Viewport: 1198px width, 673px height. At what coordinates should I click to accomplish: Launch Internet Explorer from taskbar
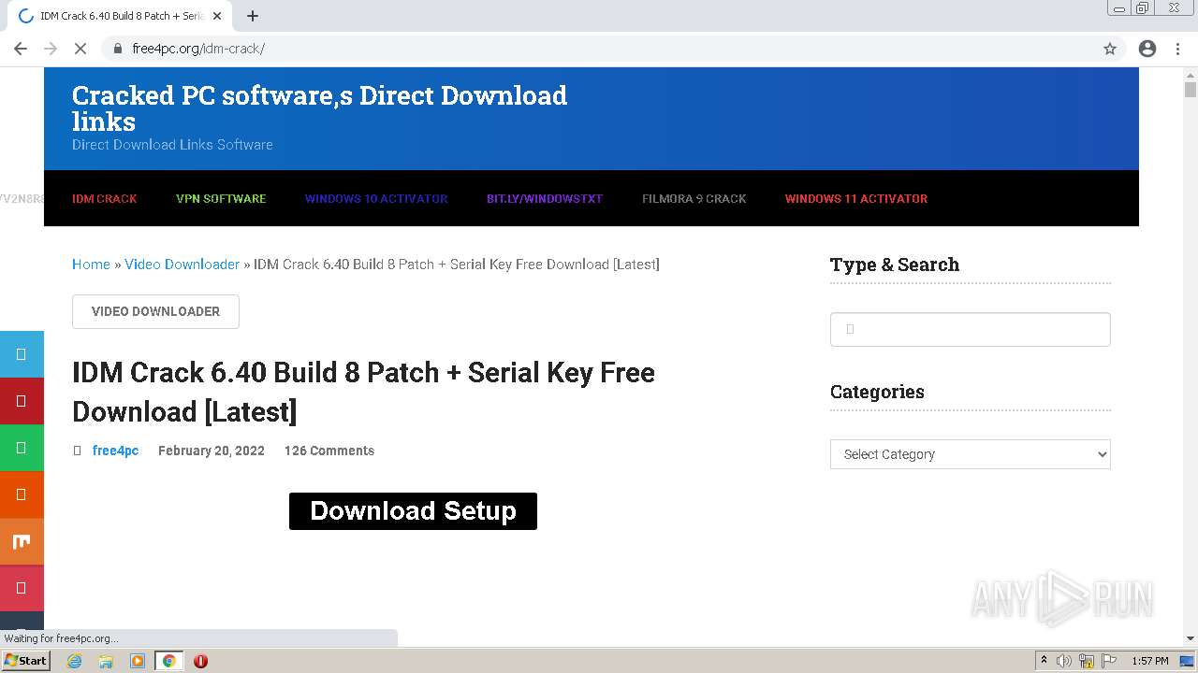[75, 661]
